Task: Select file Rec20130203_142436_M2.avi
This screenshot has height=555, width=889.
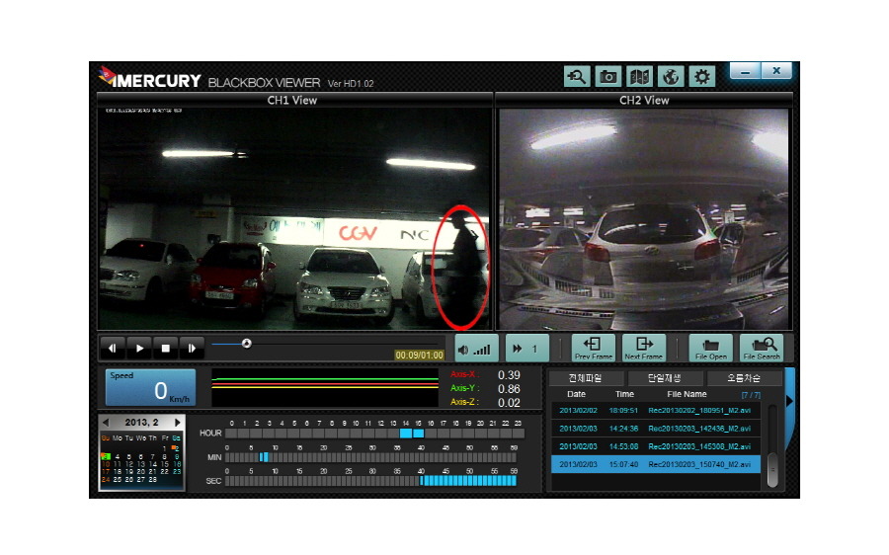Action: (656, 429)
